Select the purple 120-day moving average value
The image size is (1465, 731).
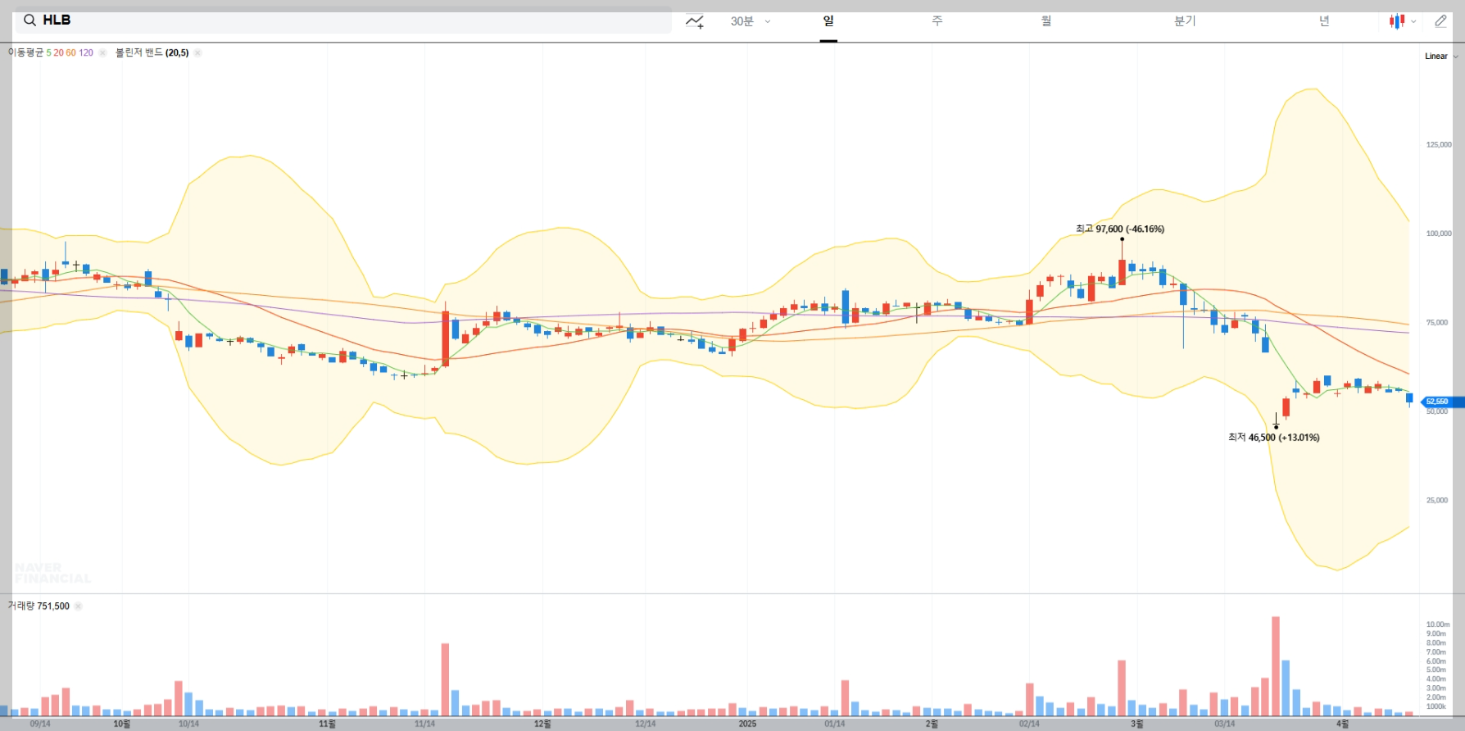point(86,52)
